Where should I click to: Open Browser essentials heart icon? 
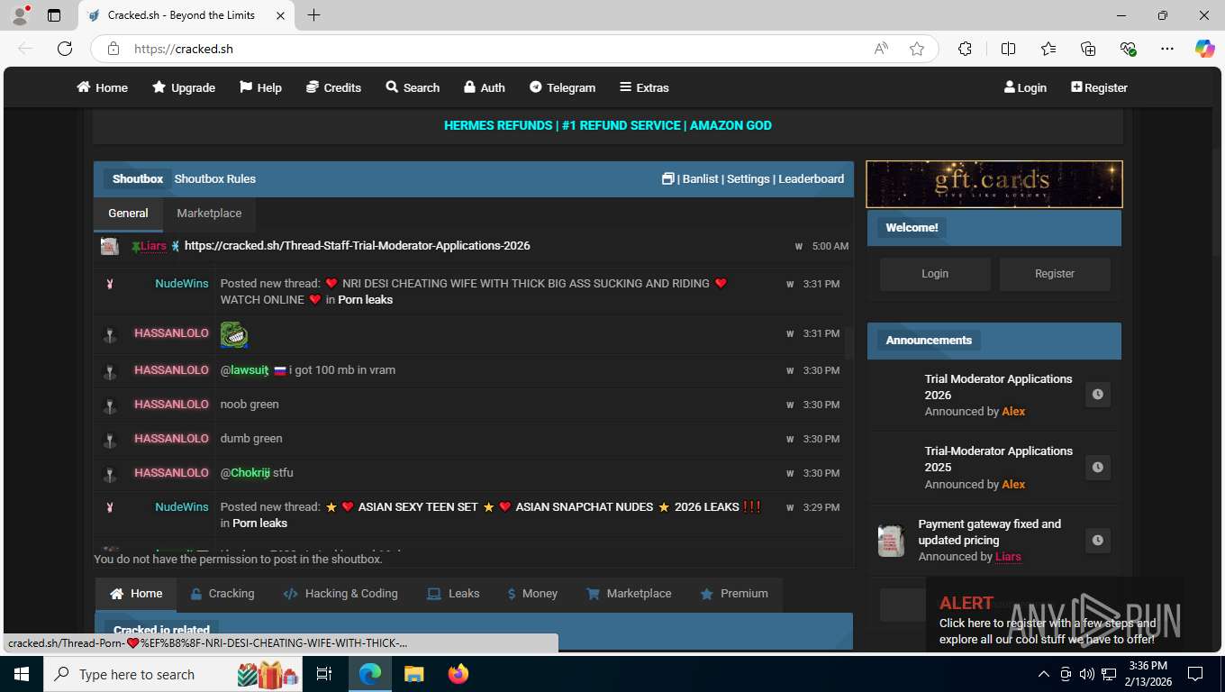1128,49
